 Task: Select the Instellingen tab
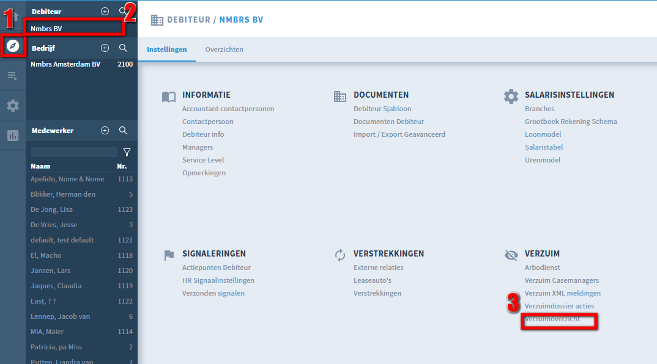(x=166, y=49)
